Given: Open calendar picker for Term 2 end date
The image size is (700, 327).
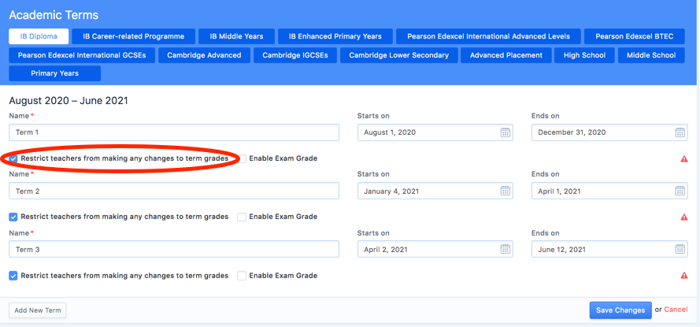Looking at the screenshot, I should point(680,191).
